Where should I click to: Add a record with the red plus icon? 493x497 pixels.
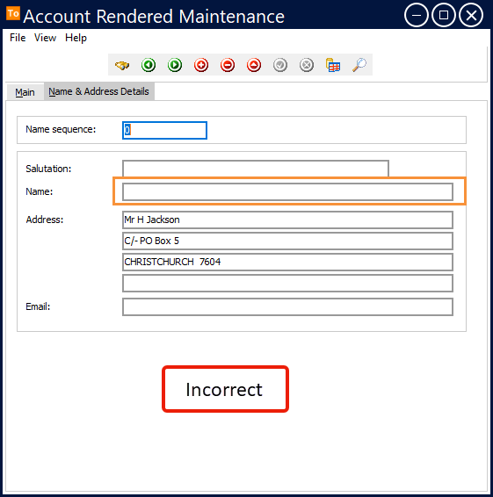point(201,65)
